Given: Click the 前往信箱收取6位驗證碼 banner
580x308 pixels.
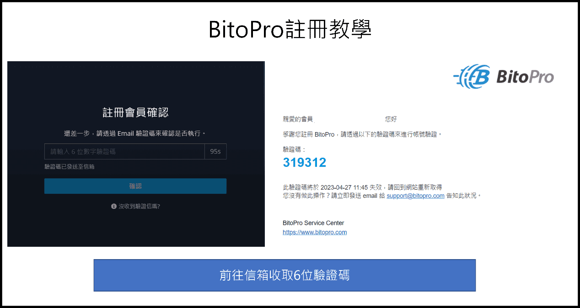Looking at the screenshot, I should click(285, 275).
